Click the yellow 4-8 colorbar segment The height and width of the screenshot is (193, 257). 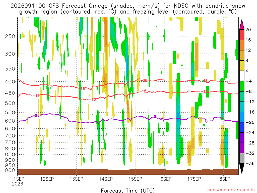242,66
